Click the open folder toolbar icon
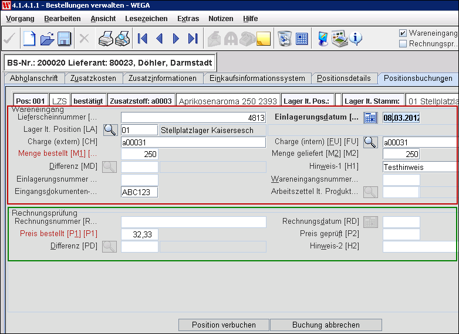Screen dimensions: 459x334 click(x=47, y=39)
